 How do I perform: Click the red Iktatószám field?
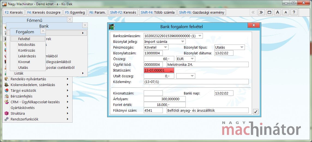(159, 70)
